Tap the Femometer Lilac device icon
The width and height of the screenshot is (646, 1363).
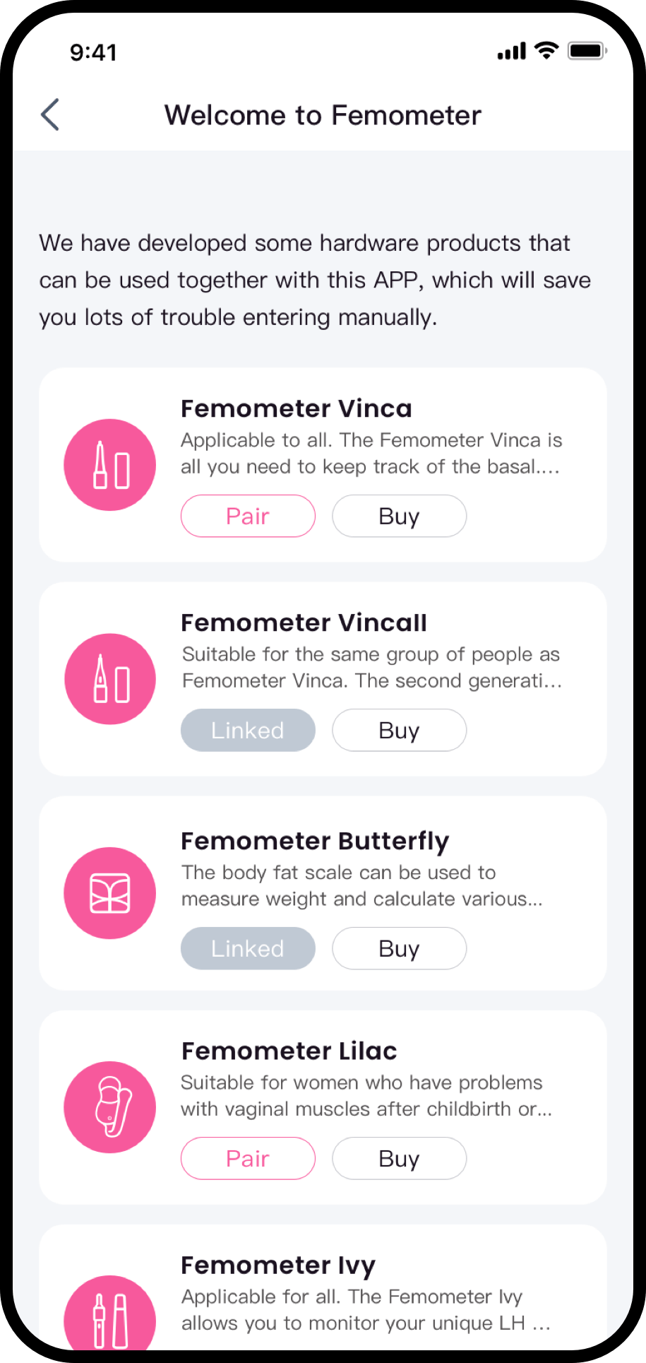[110, 1107]
